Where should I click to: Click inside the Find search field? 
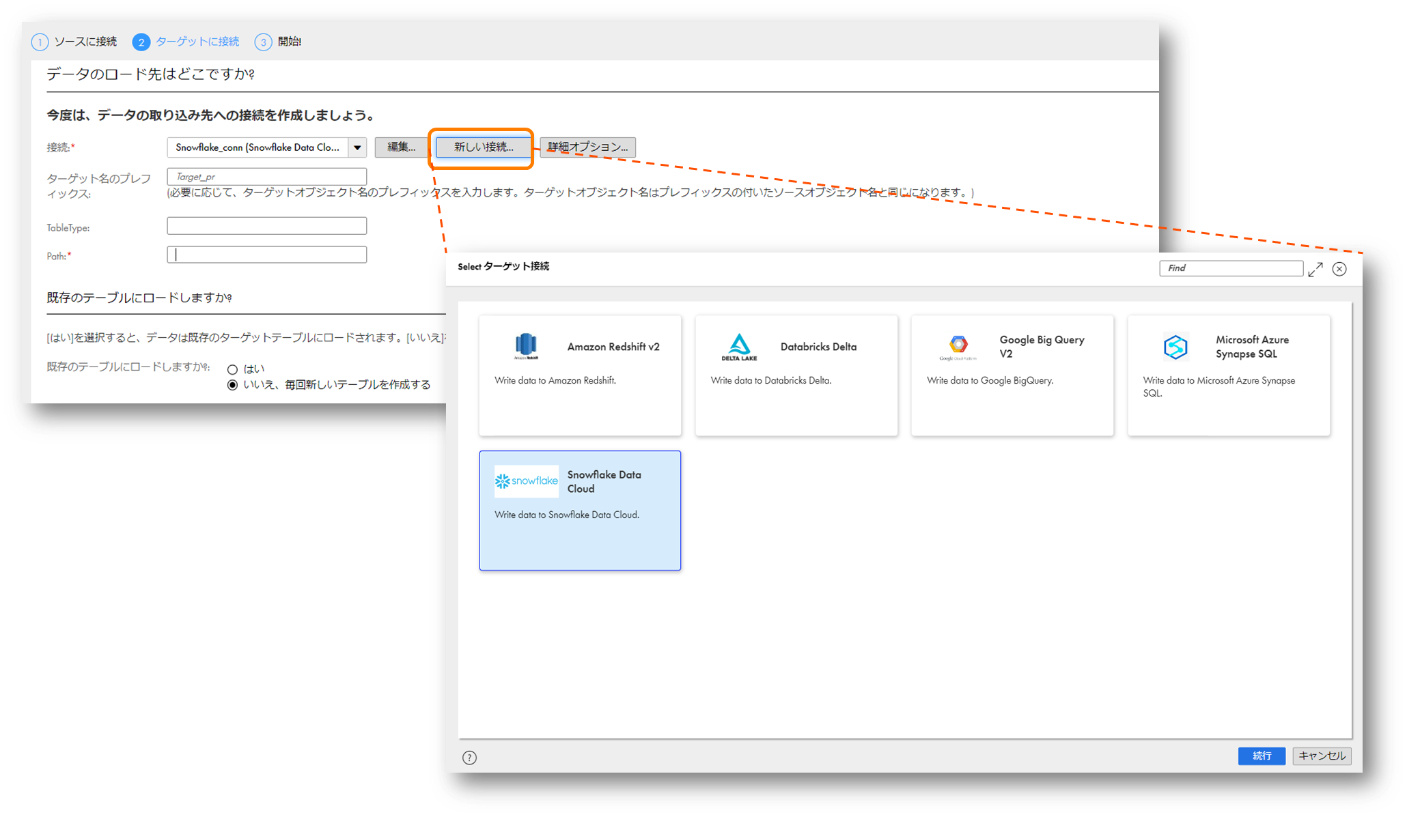tap(1230, 268)
